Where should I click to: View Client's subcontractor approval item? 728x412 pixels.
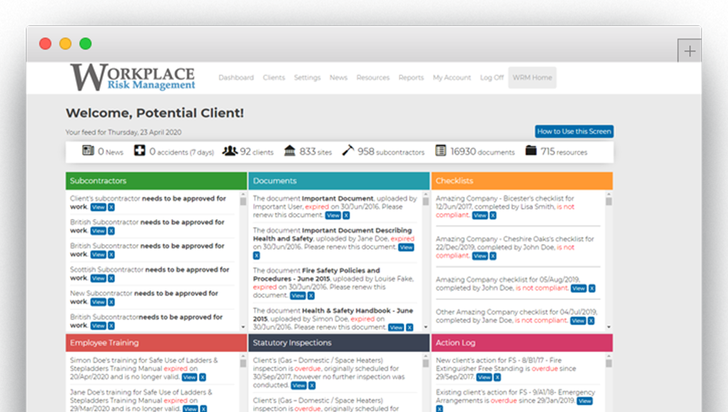click(99, 207)
